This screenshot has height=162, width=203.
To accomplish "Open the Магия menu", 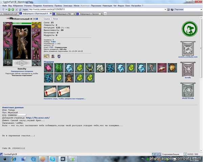I will pos(76,6).
